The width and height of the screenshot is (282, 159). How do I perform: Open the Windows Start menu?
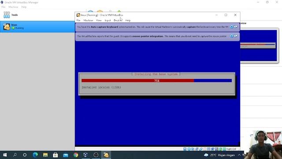(5, 155)
